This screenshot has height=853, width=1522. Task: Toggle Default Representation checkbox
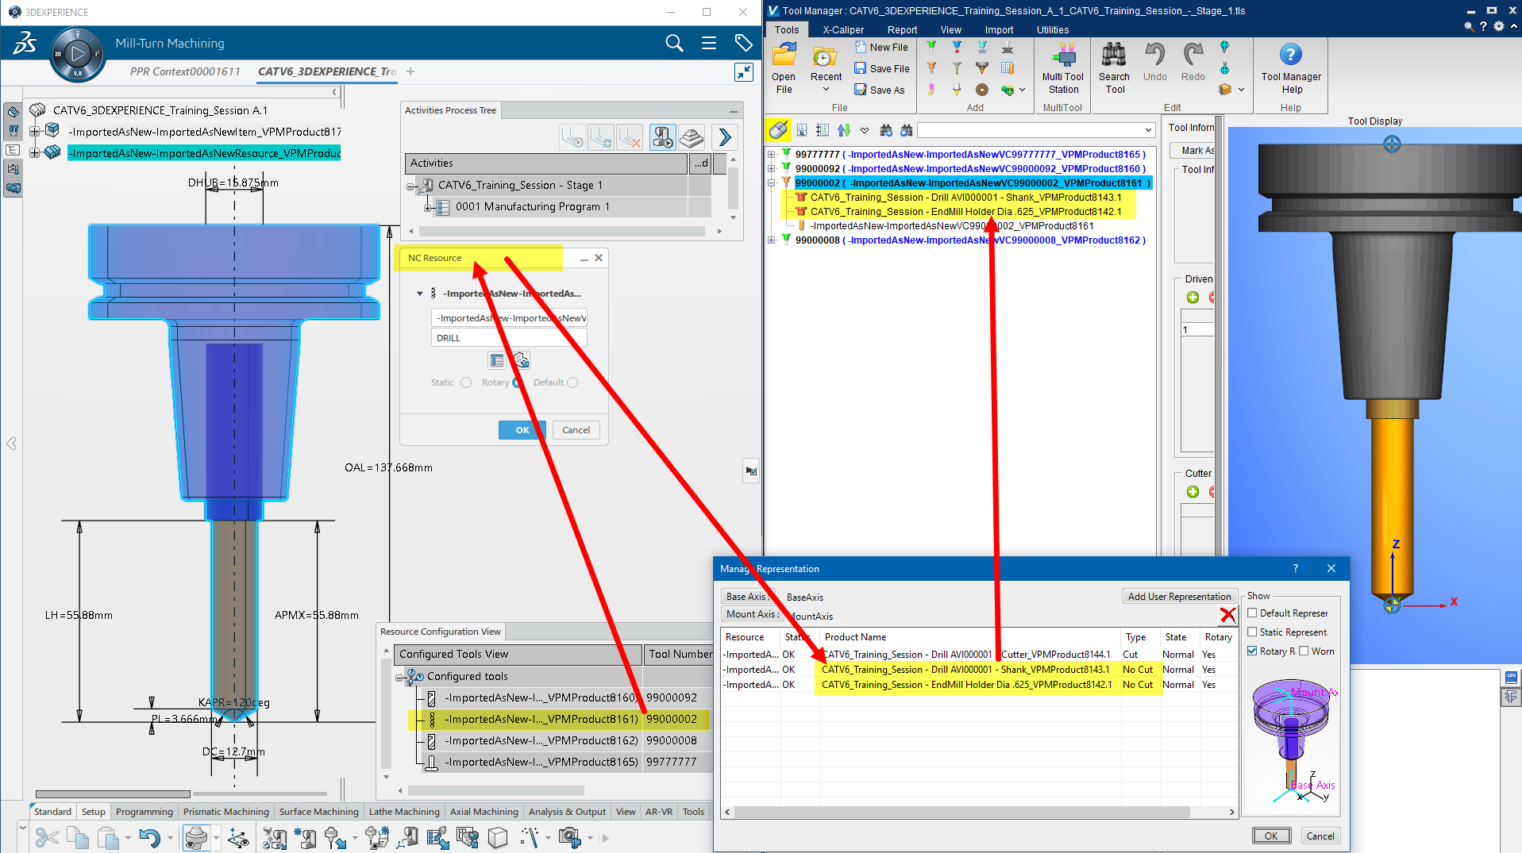click(1252, 613)
